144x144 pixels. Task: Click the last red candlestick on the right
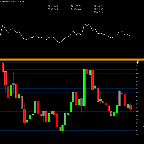coord(130,107)
